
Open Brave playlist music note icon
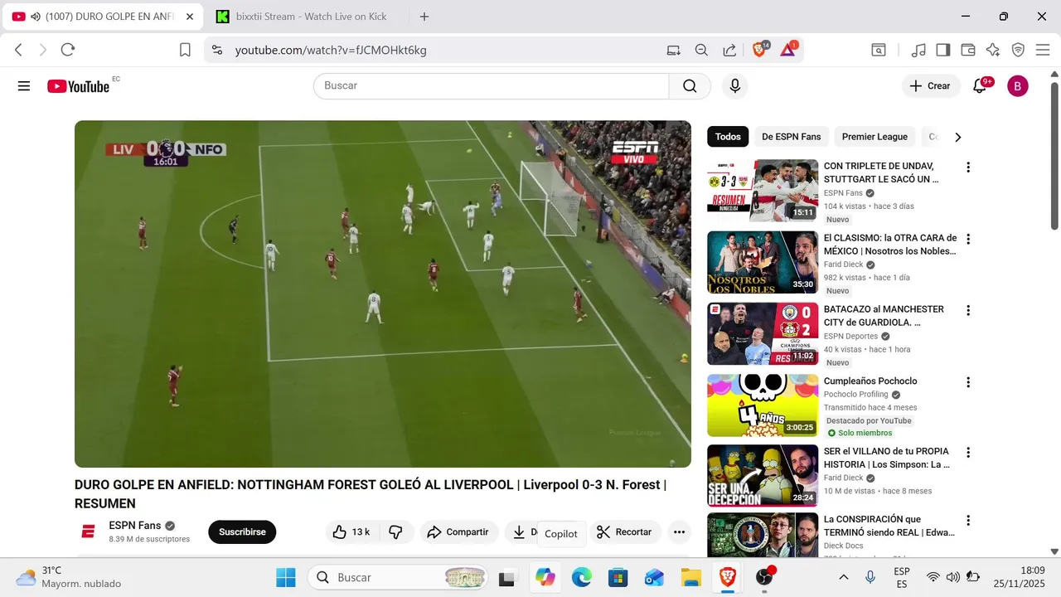[918, 50]
